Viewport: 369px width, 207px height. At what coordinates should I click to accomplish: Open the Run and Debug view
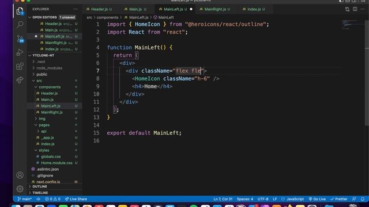pyautogui.click(x=20, y=52)
